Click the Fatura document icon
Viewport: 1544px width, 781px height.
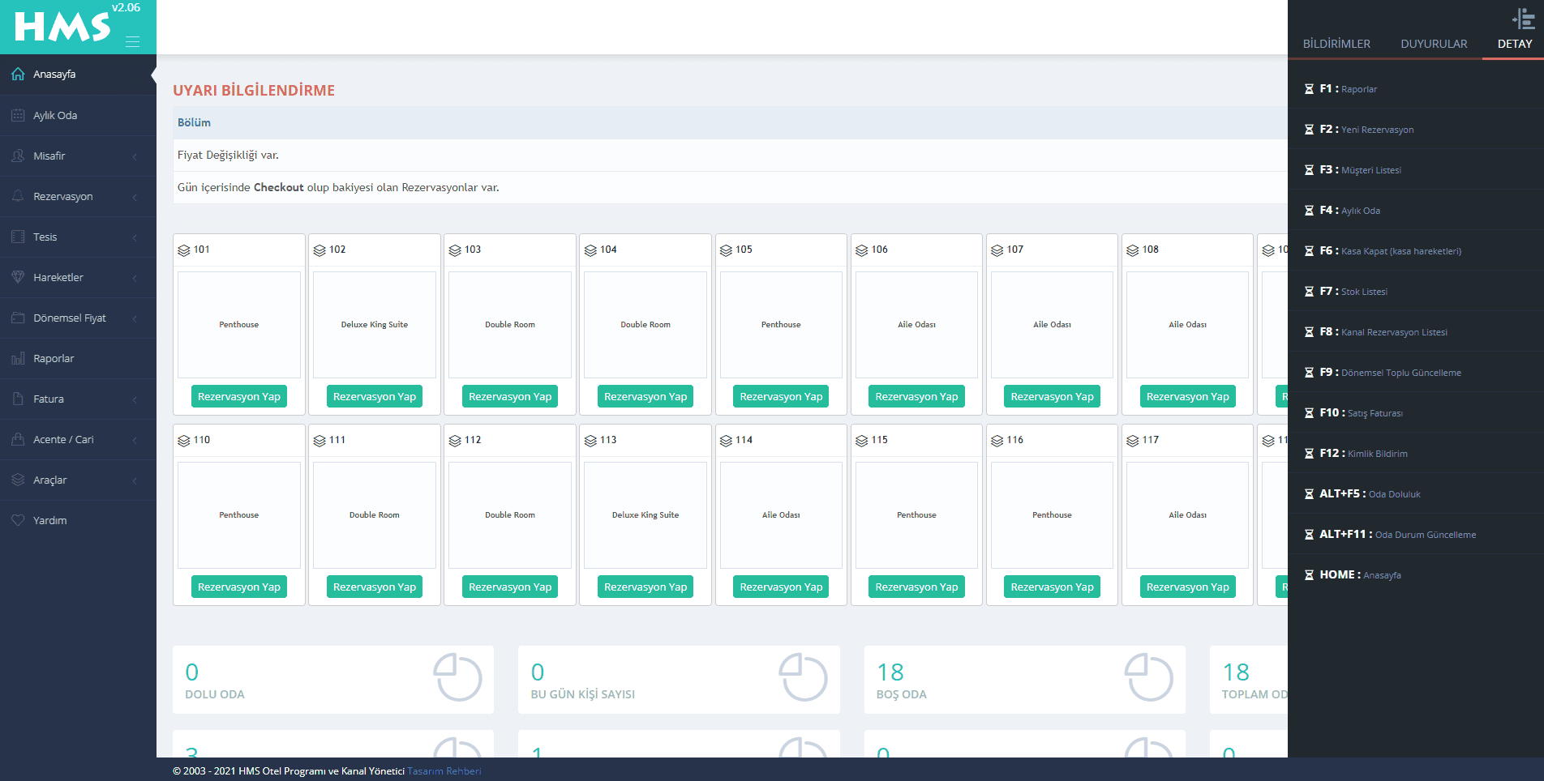[18, 399]
